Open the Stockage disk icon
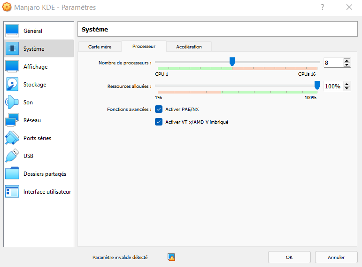 [12, 85]
